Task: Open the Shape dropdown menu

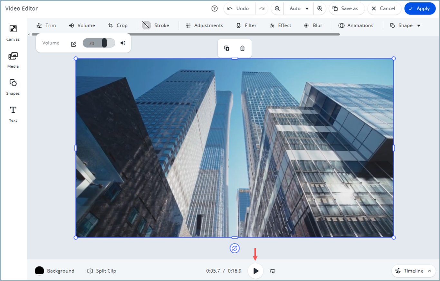Action: click(405, 25)
